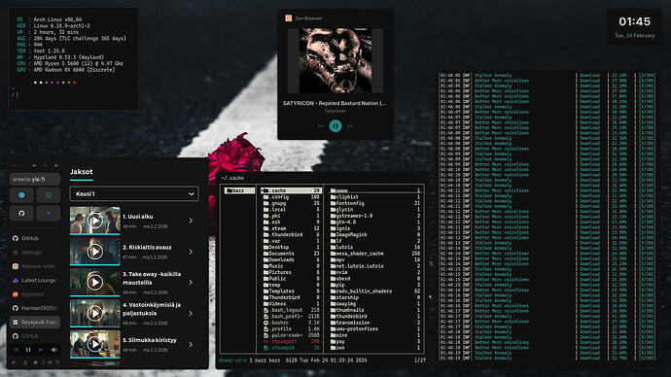671x377 pixels.
Task: Skip to the previous track in the sidebar media controls
Action: tap(16, 350)
